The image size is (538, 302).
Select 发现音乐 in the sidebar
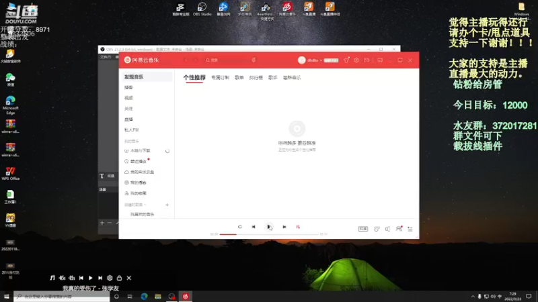click(147, 77)
